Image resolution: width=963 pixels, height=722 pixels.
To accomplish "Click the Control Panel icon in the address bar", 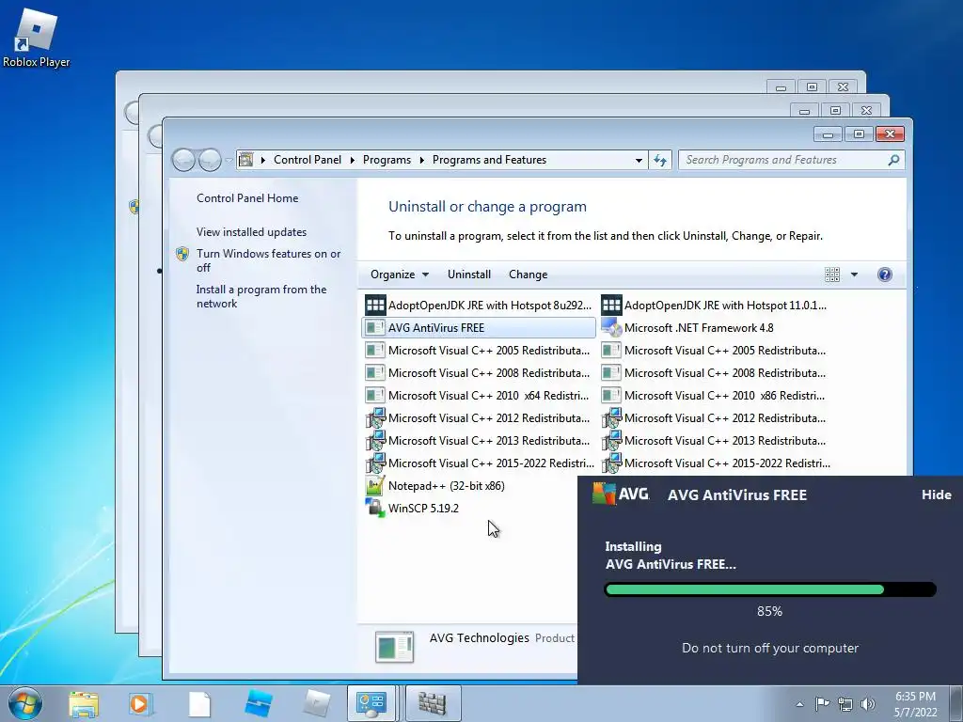I will (x=245, y=160).
